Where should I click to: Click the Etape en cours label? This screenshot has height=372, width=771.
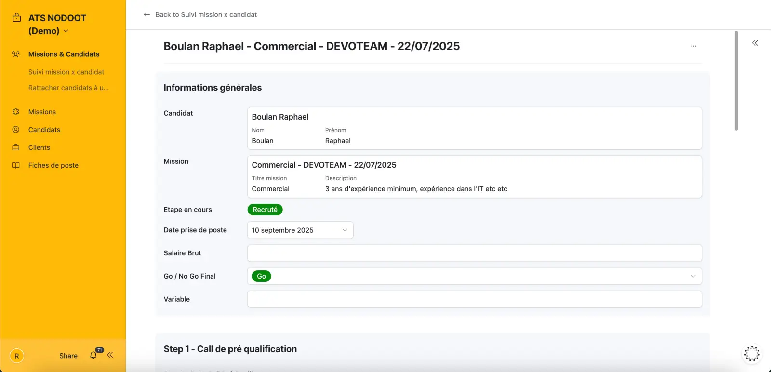(188, 210)
